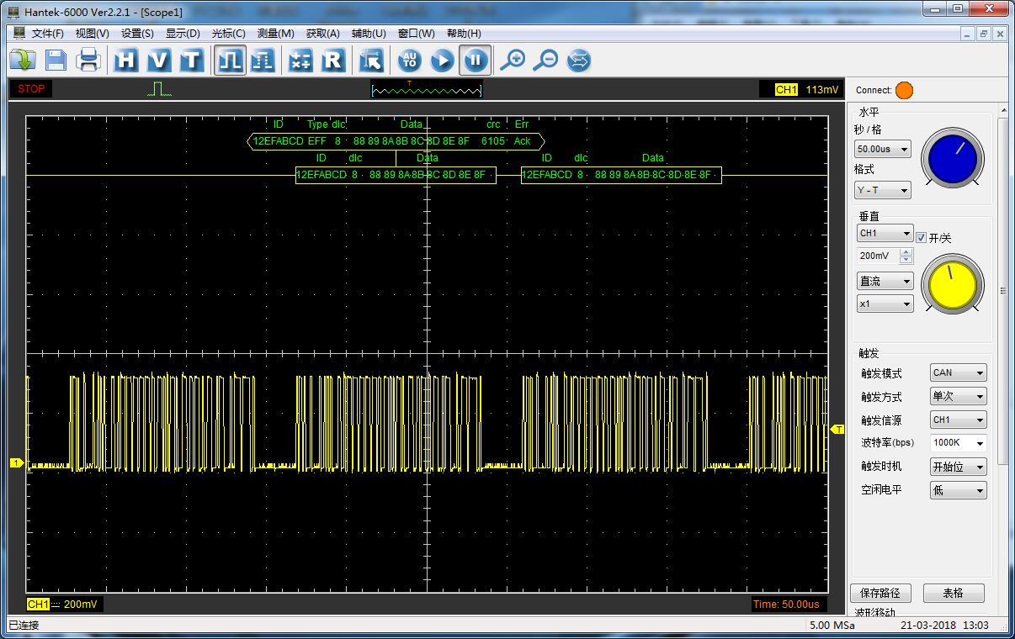
Task: Click the Save floppy disk icon
Action: point(56,60)
